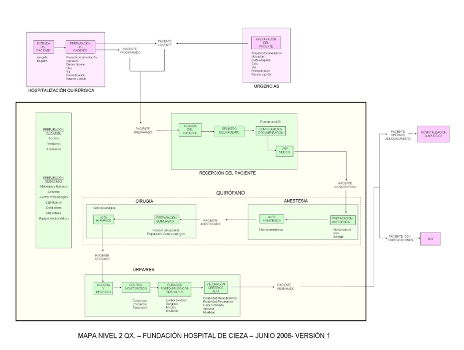This screenshot has height=350, width=464.
Task: Click the COMPROBACIÓN DOCUMENTACIÓN box
Action: [271, 130]
